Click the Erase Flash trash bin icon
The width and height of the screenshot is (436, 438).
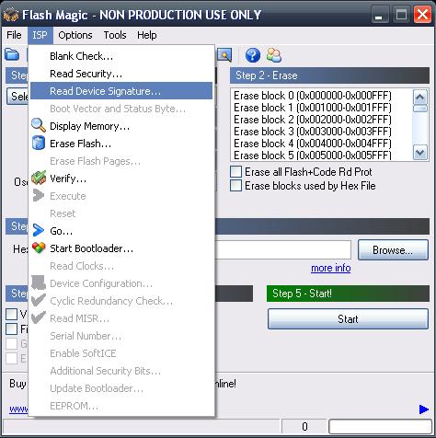coord(39,143)
